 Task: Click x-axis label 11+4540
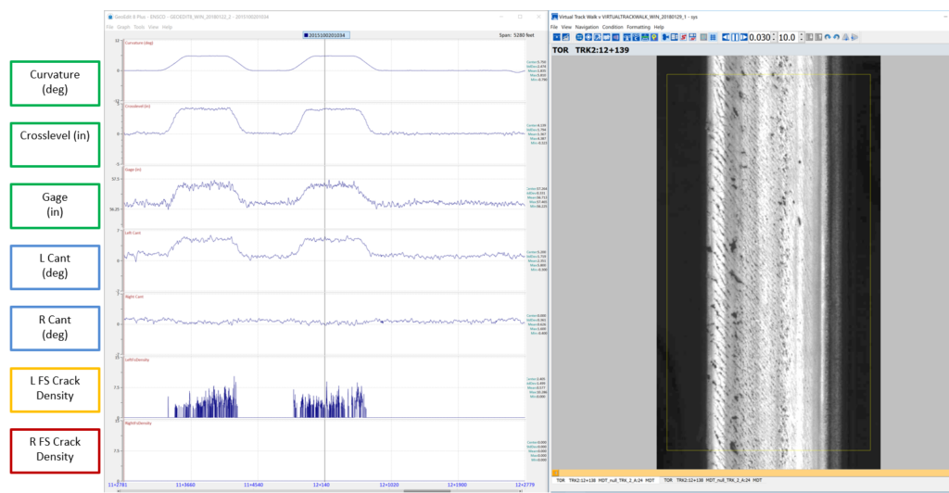coord(253,485)
